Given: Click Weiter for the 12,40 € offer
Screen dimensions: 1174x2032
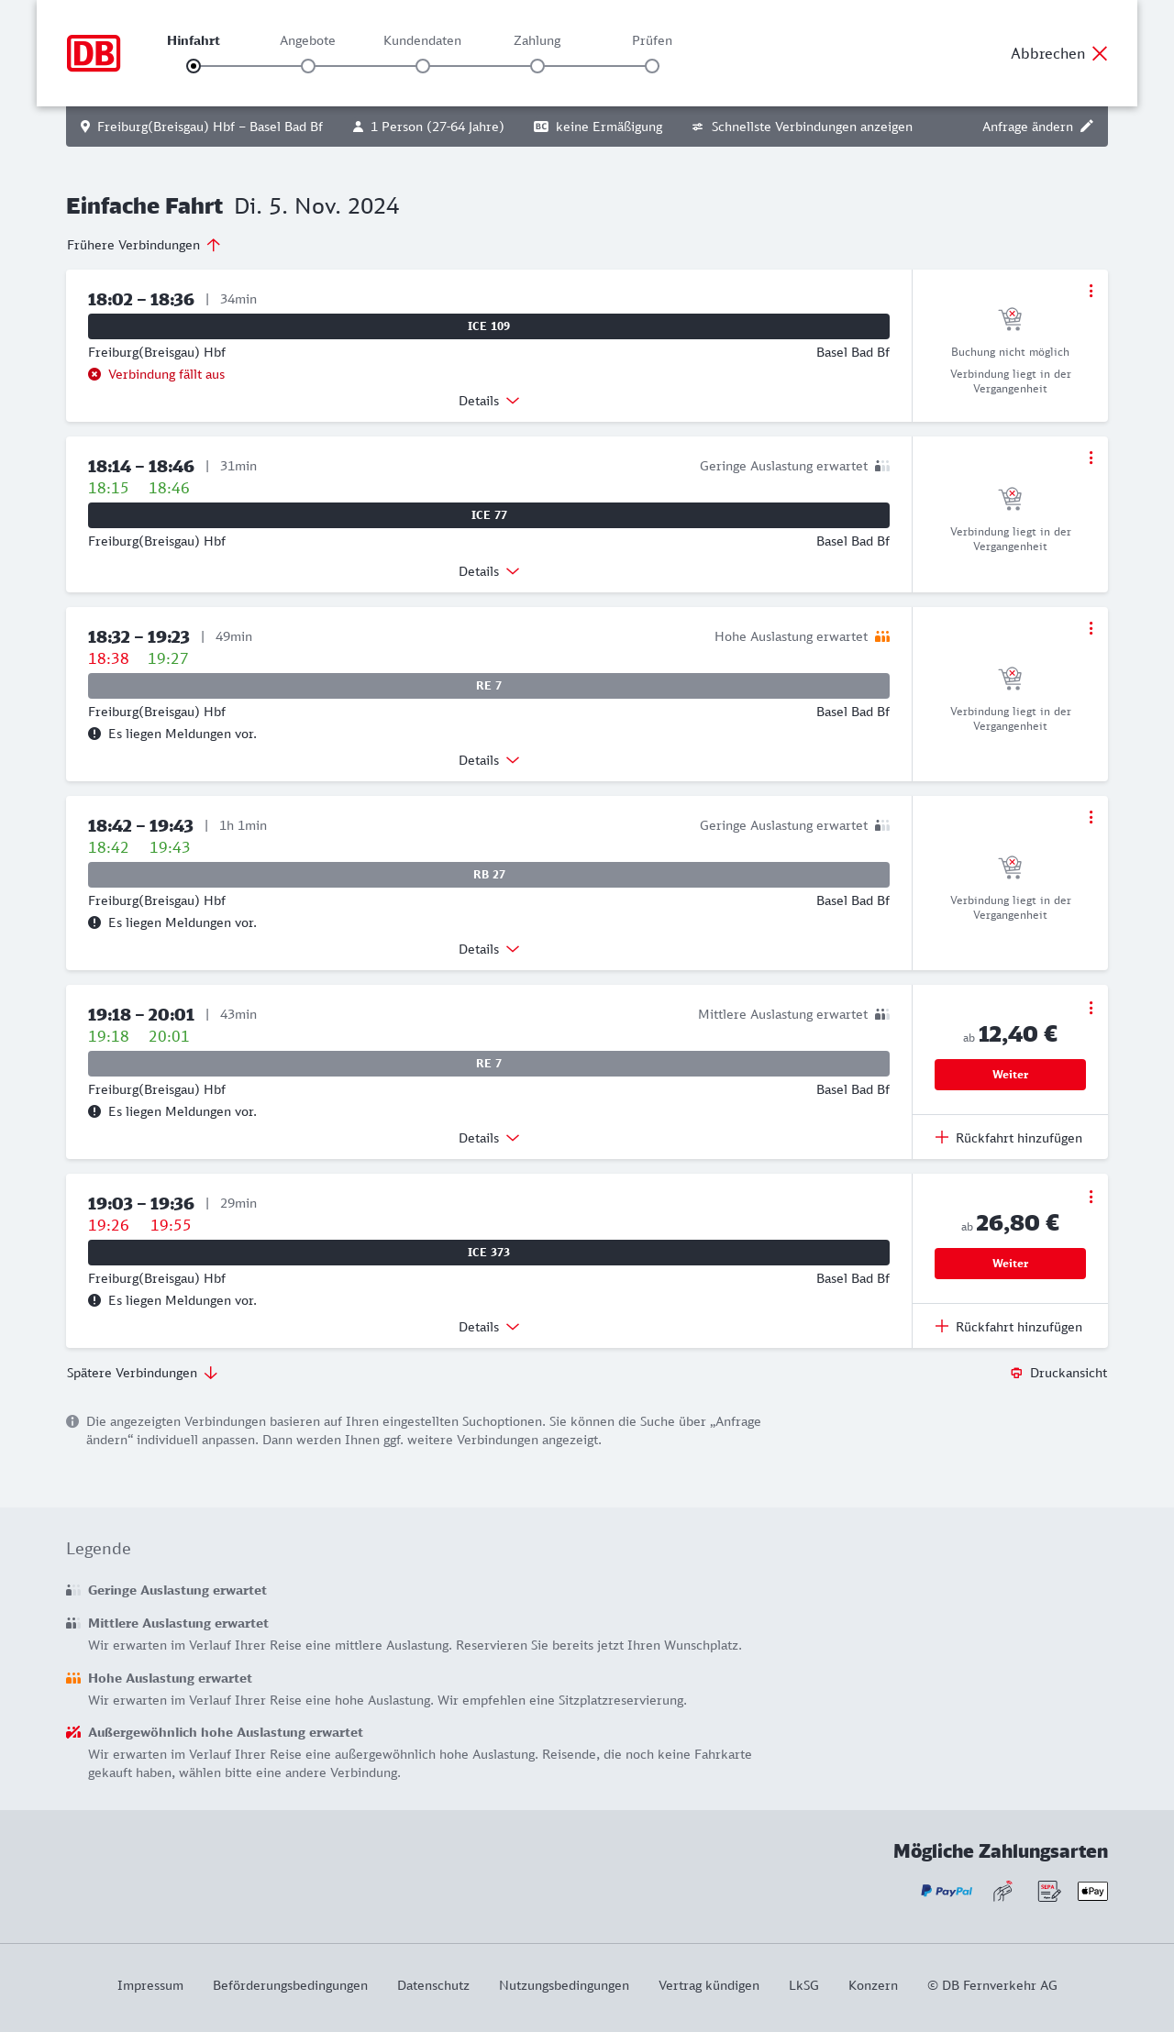Looking at the screenshot, I should coord(1010,1075).
